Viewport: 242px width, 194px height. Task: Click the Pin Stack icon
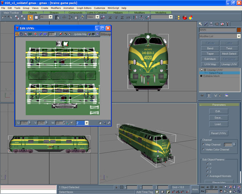coord(202,95)
